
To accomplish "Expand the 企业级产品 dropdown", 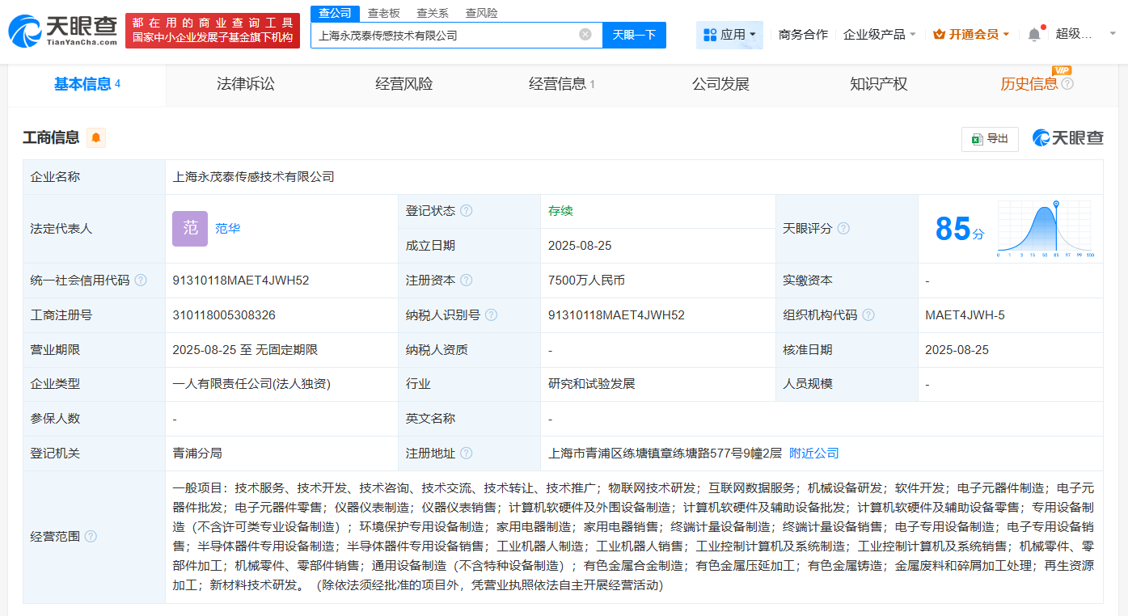I will pyautogui.click(x=880, y=35).
